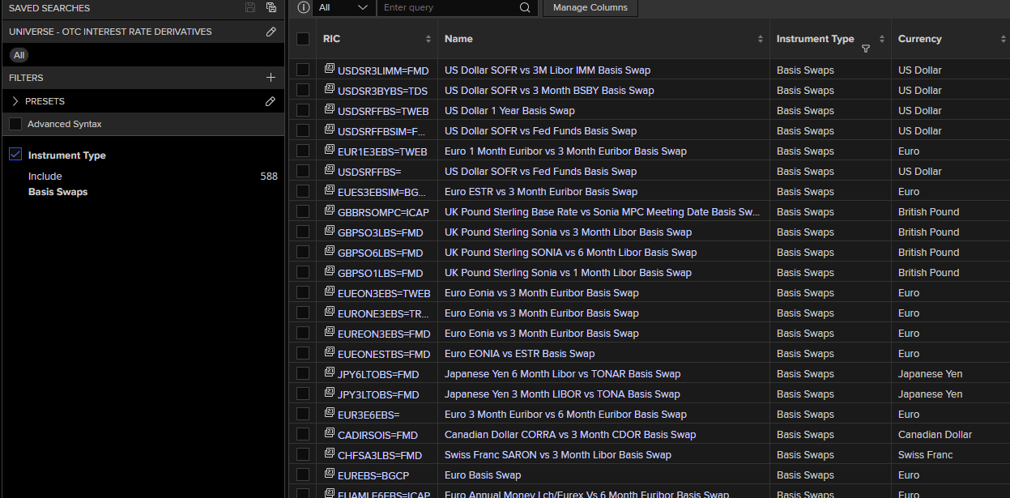Tick the checkbox for EUR1E3EBS=TWEB row
1010x498 pixels.
point(303,151)
